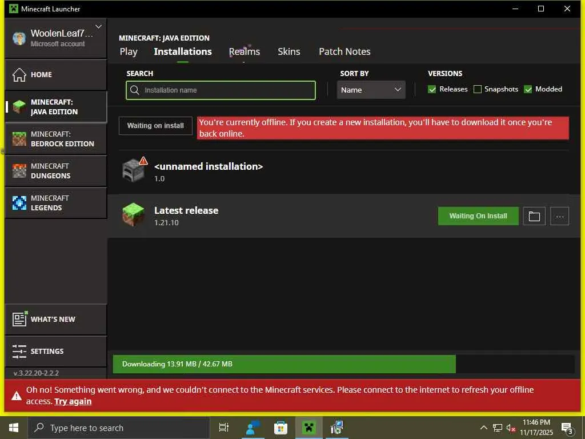Click the Installation name search field
This screenshot has width=585, height=439.
tap(221, 90)
